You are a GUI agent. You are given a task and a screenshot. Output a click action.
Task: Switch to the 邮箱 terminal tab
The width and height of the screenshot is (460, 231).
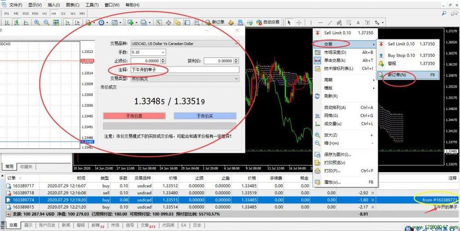(98, 225)
